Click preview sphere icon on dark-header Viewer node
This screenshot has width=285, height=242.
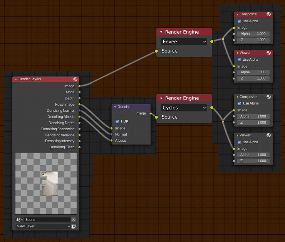coord(268,135)
